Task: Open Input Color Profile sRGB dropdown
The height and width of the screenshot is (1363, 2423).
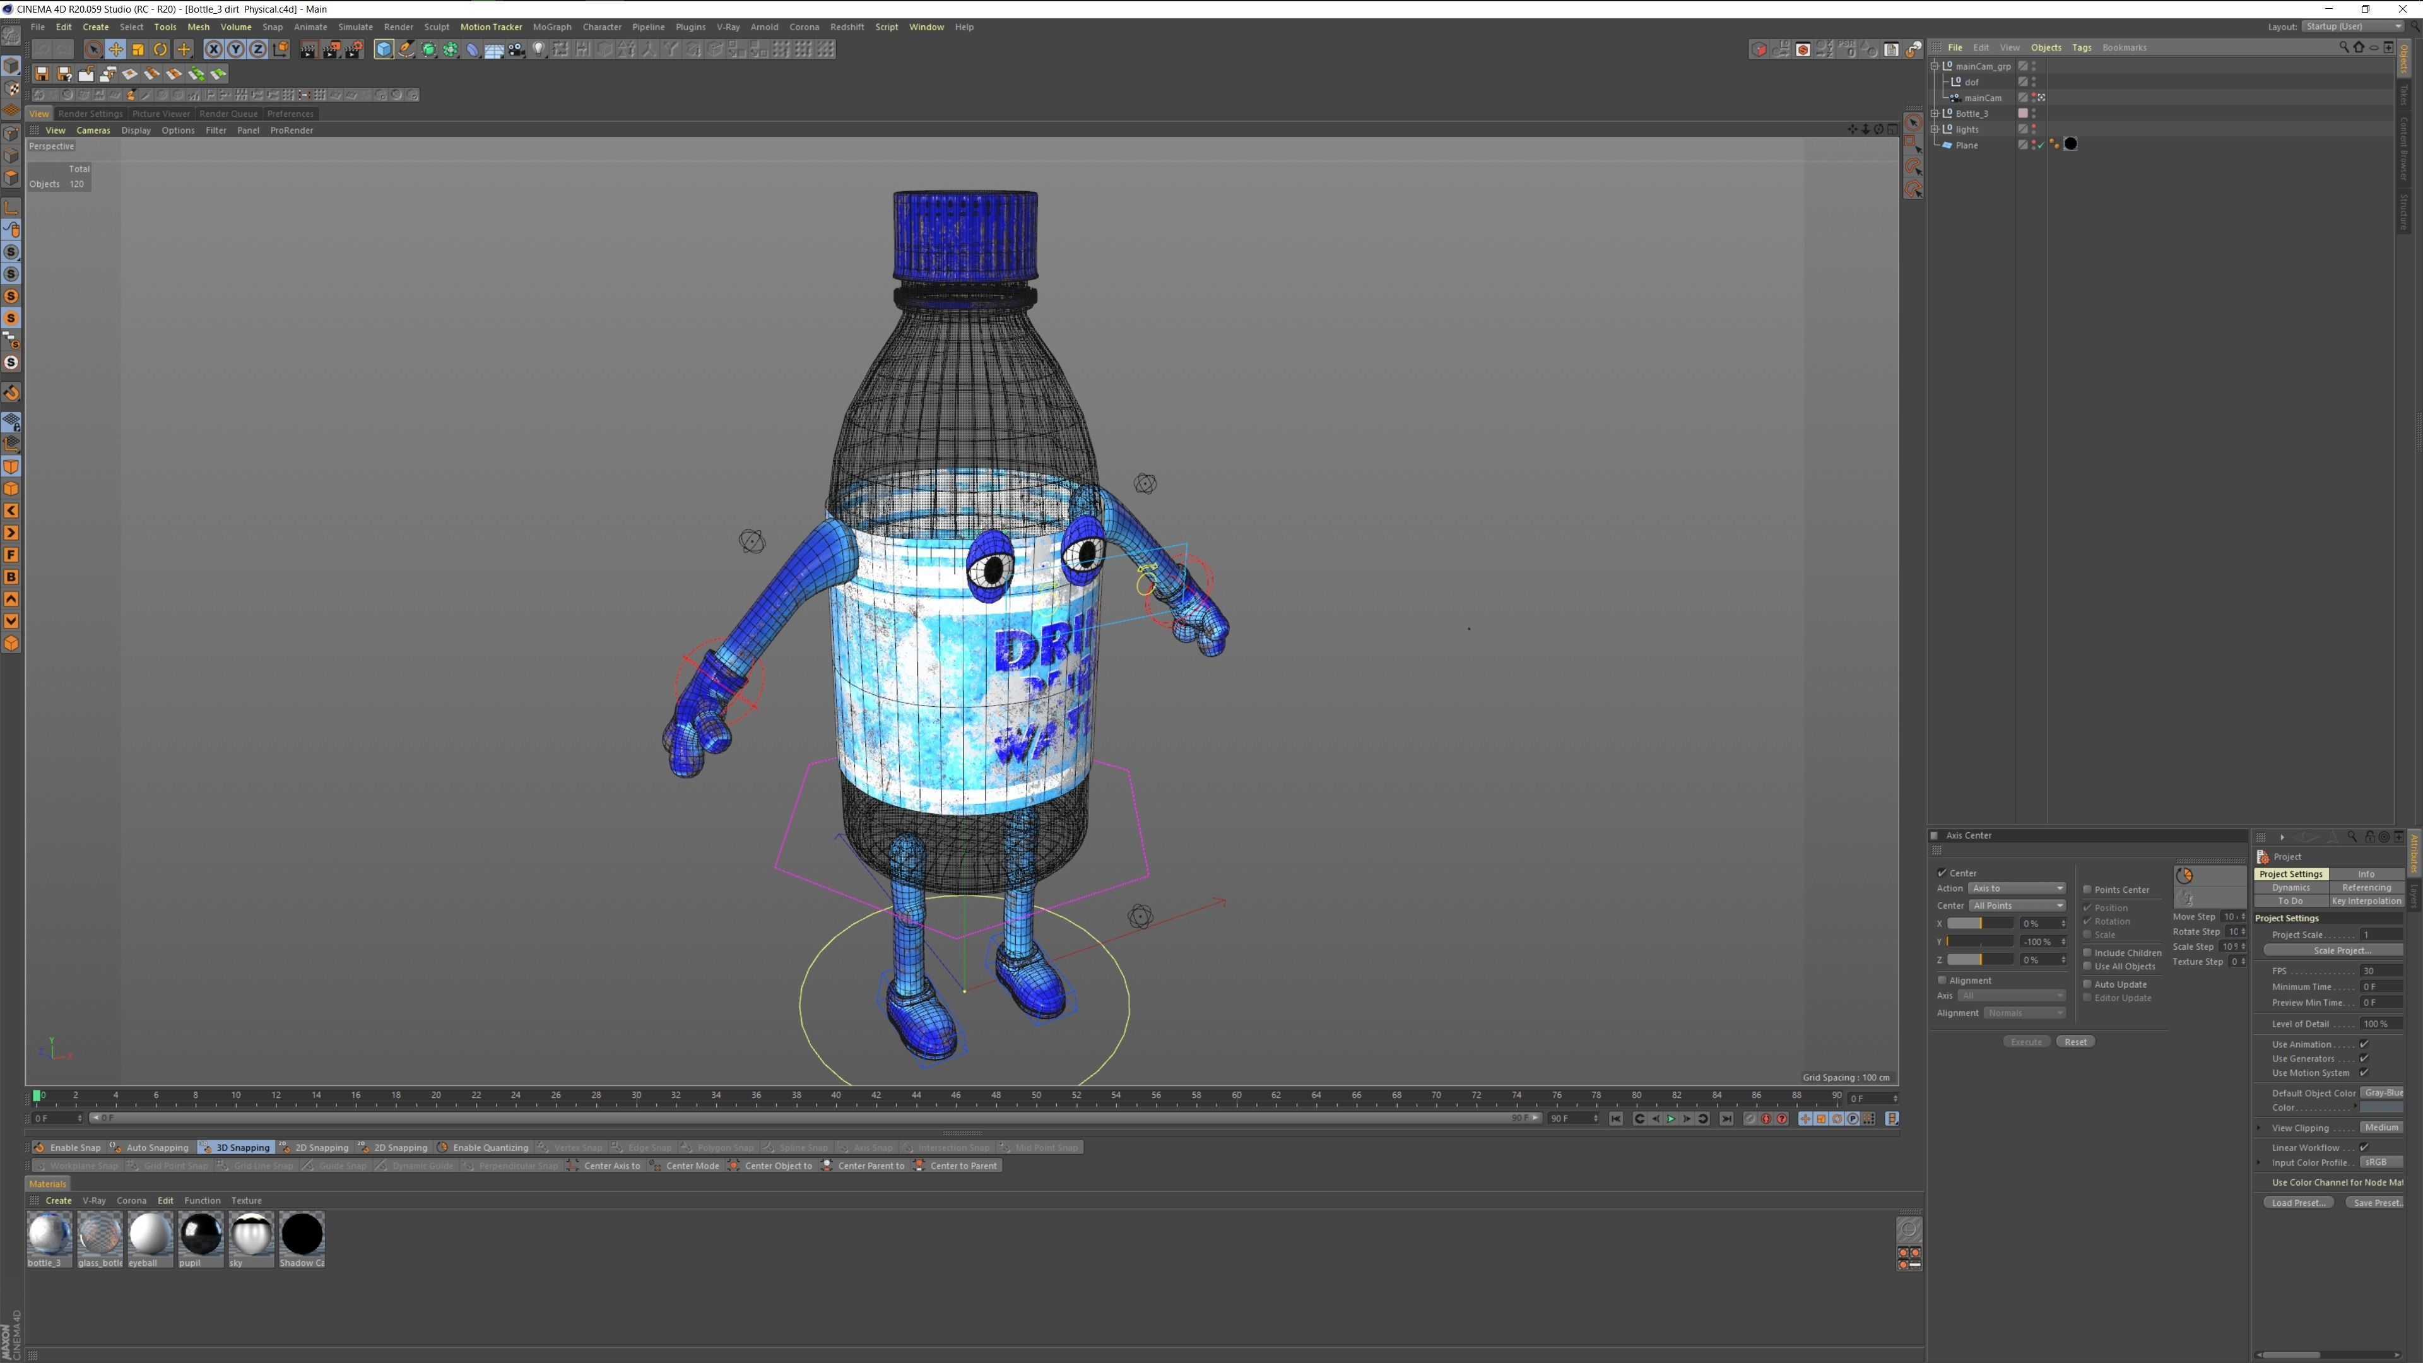Action: (x=2381, y=1162)
